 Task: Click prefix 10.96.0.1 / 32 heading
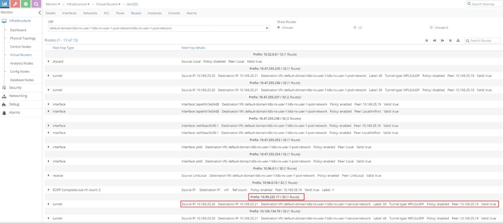point(275,168)
